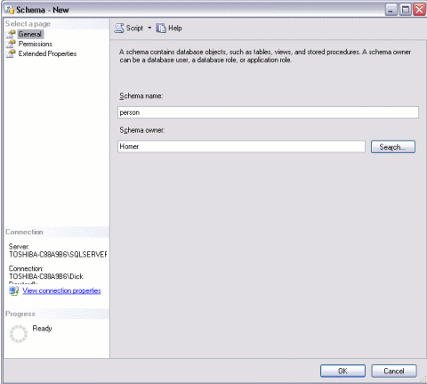Focus the Schema name field containing person
This screenshot has height=384, width=427.
[x=268, y=112]
